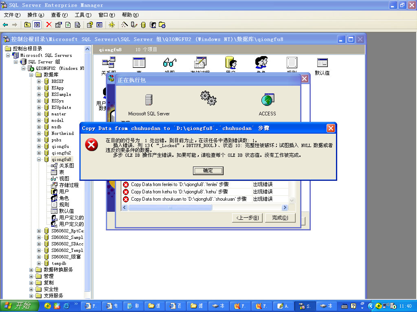Select the 存储过程 node in tree

69,185
